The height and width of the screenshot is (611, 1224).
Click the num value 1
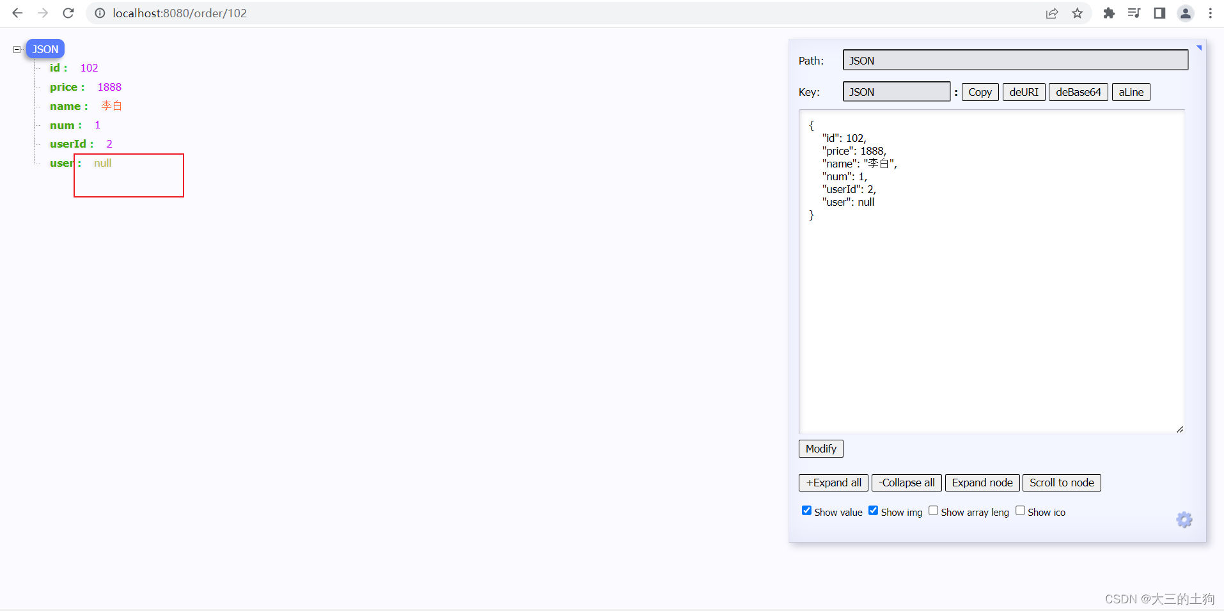(x=97, y=125)
